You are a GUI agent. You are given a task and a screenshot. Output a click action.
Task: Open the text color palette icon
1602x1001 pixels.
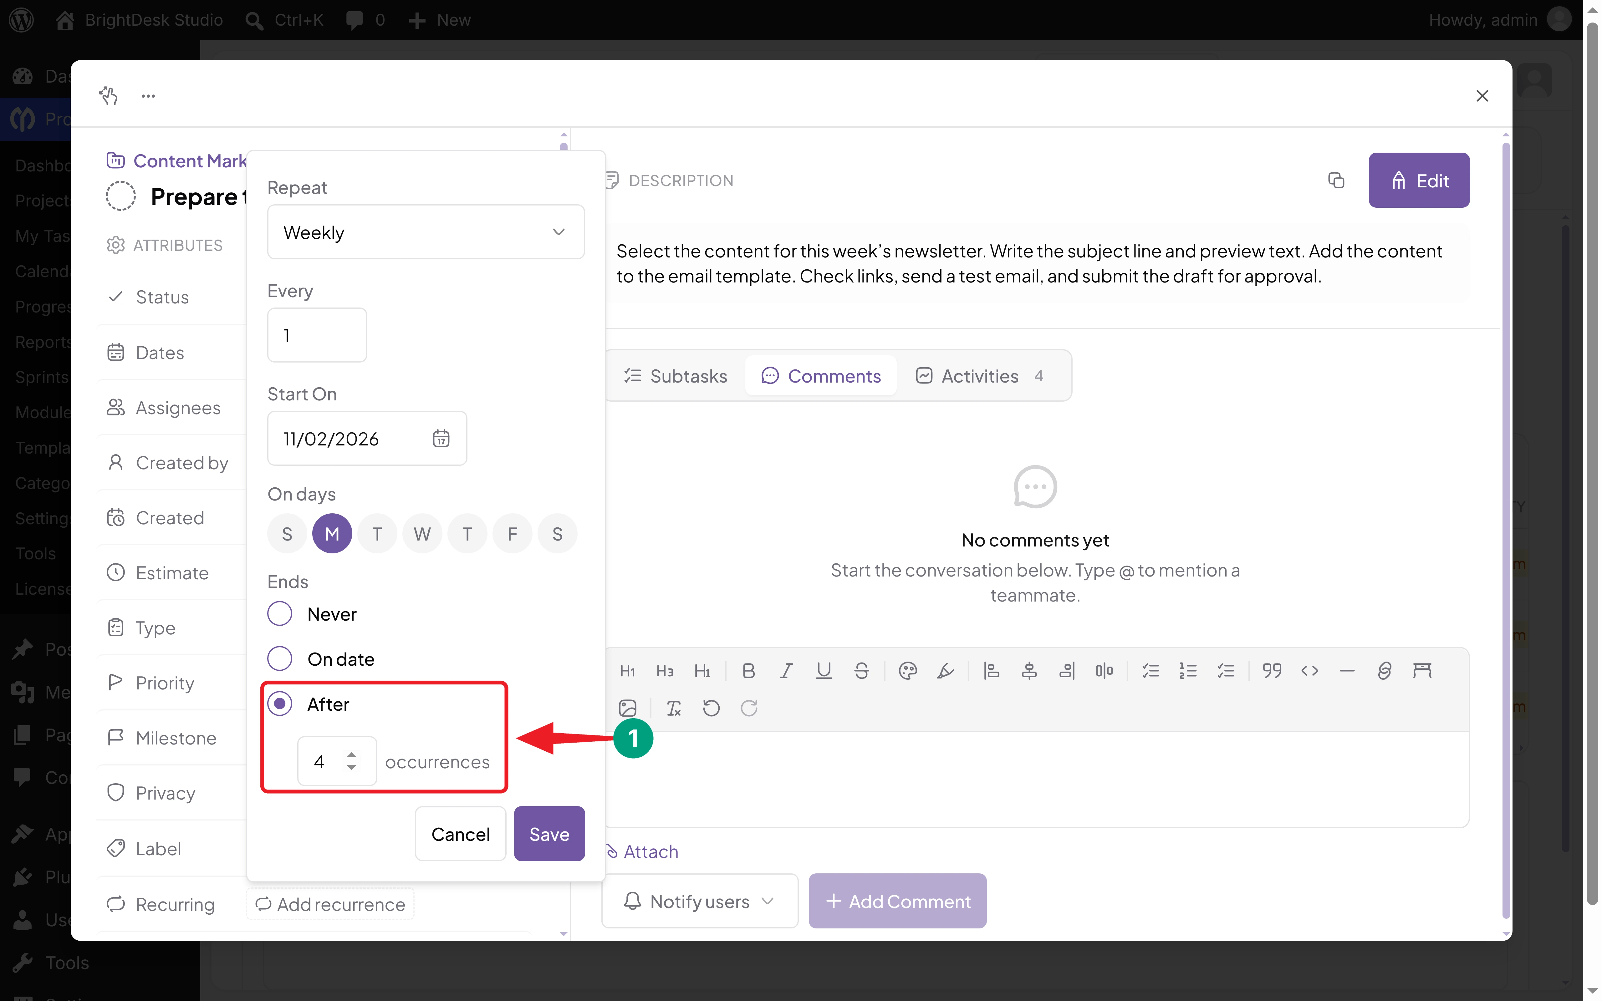click(x=908, y=671)
